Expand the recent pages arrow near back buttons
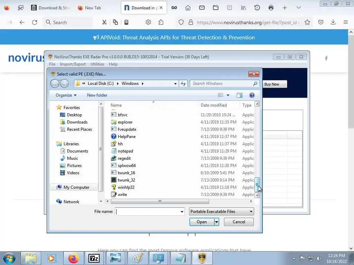The image size is (354, 265). 71,84
